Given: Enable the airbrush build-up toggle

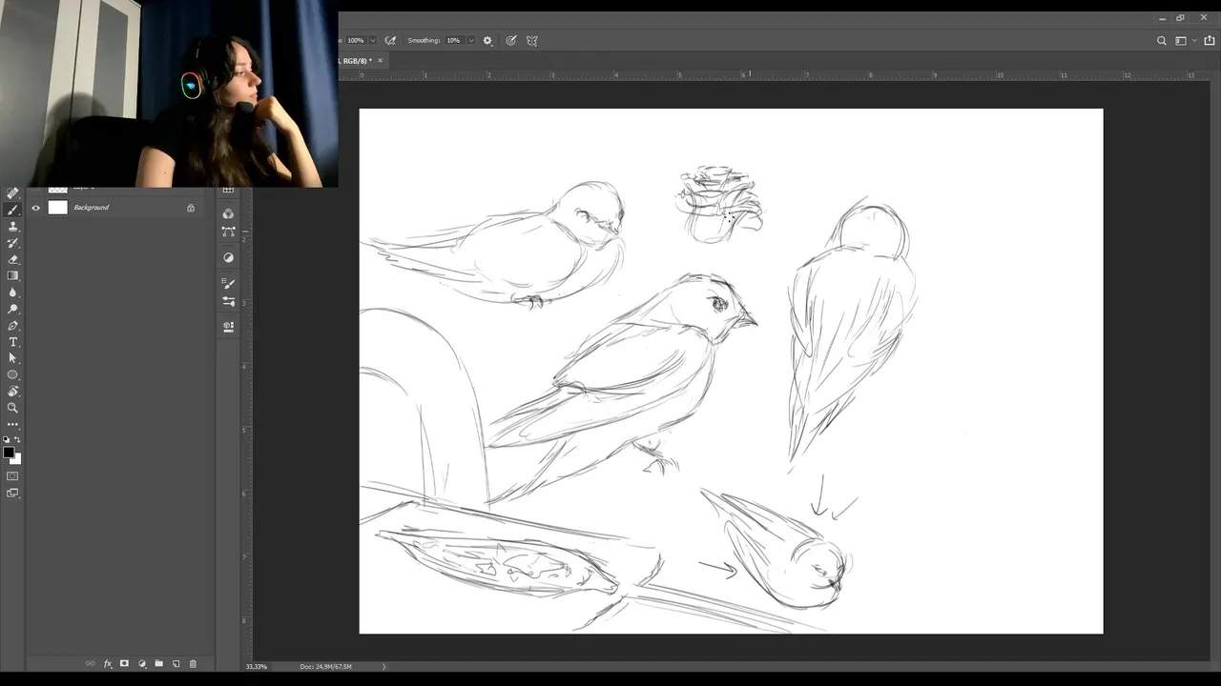Looking at the screenshot, I should pos(390,41).
